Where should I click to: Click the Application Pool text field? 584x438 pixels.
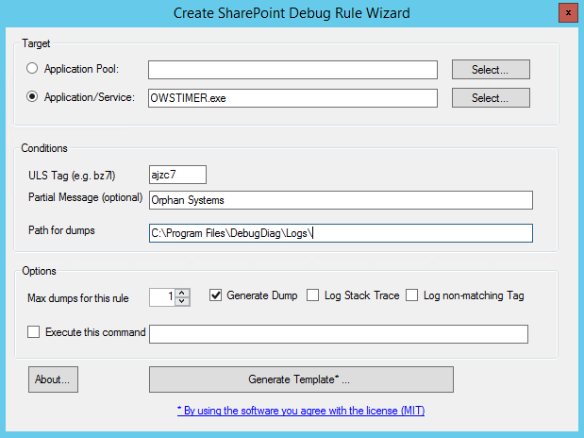[x=292, y=69]
